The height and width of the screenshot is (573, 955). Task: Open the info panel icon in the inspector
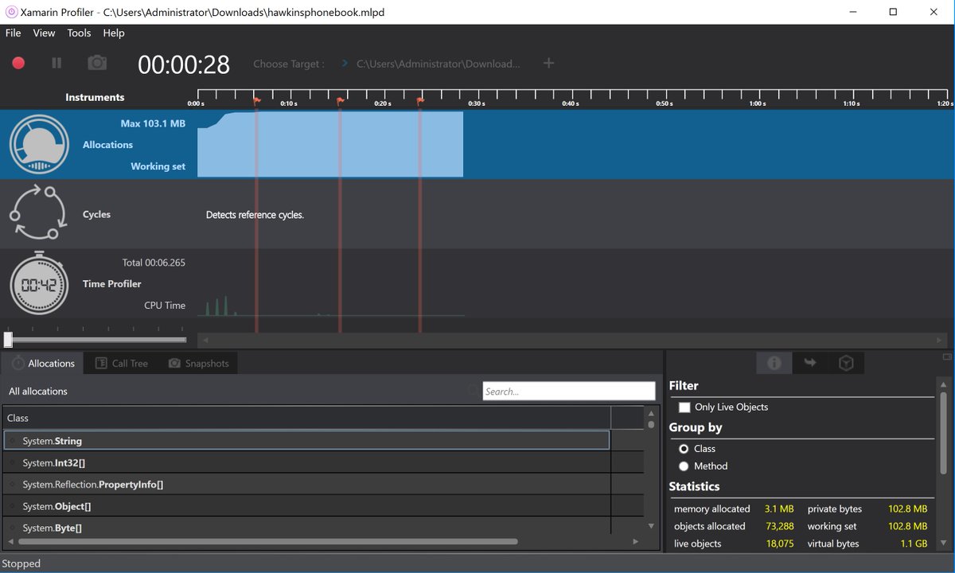coord(774,363)
